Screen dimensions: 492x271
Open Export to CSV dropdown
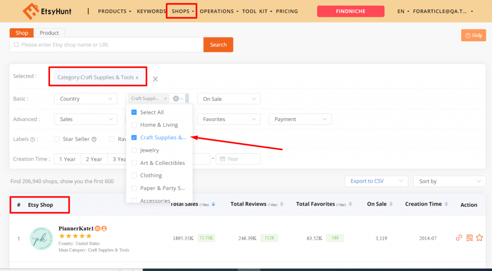(376, 181)
